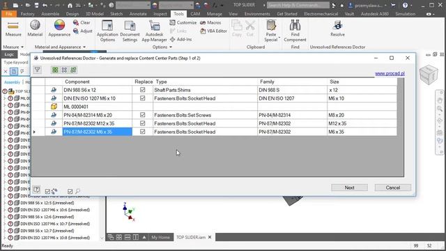
Task: Select the ML 0000401 row
Action: click(214, 107)
